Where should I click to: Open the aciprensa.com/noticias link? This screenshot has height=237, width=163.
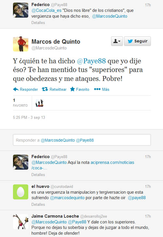83,165
